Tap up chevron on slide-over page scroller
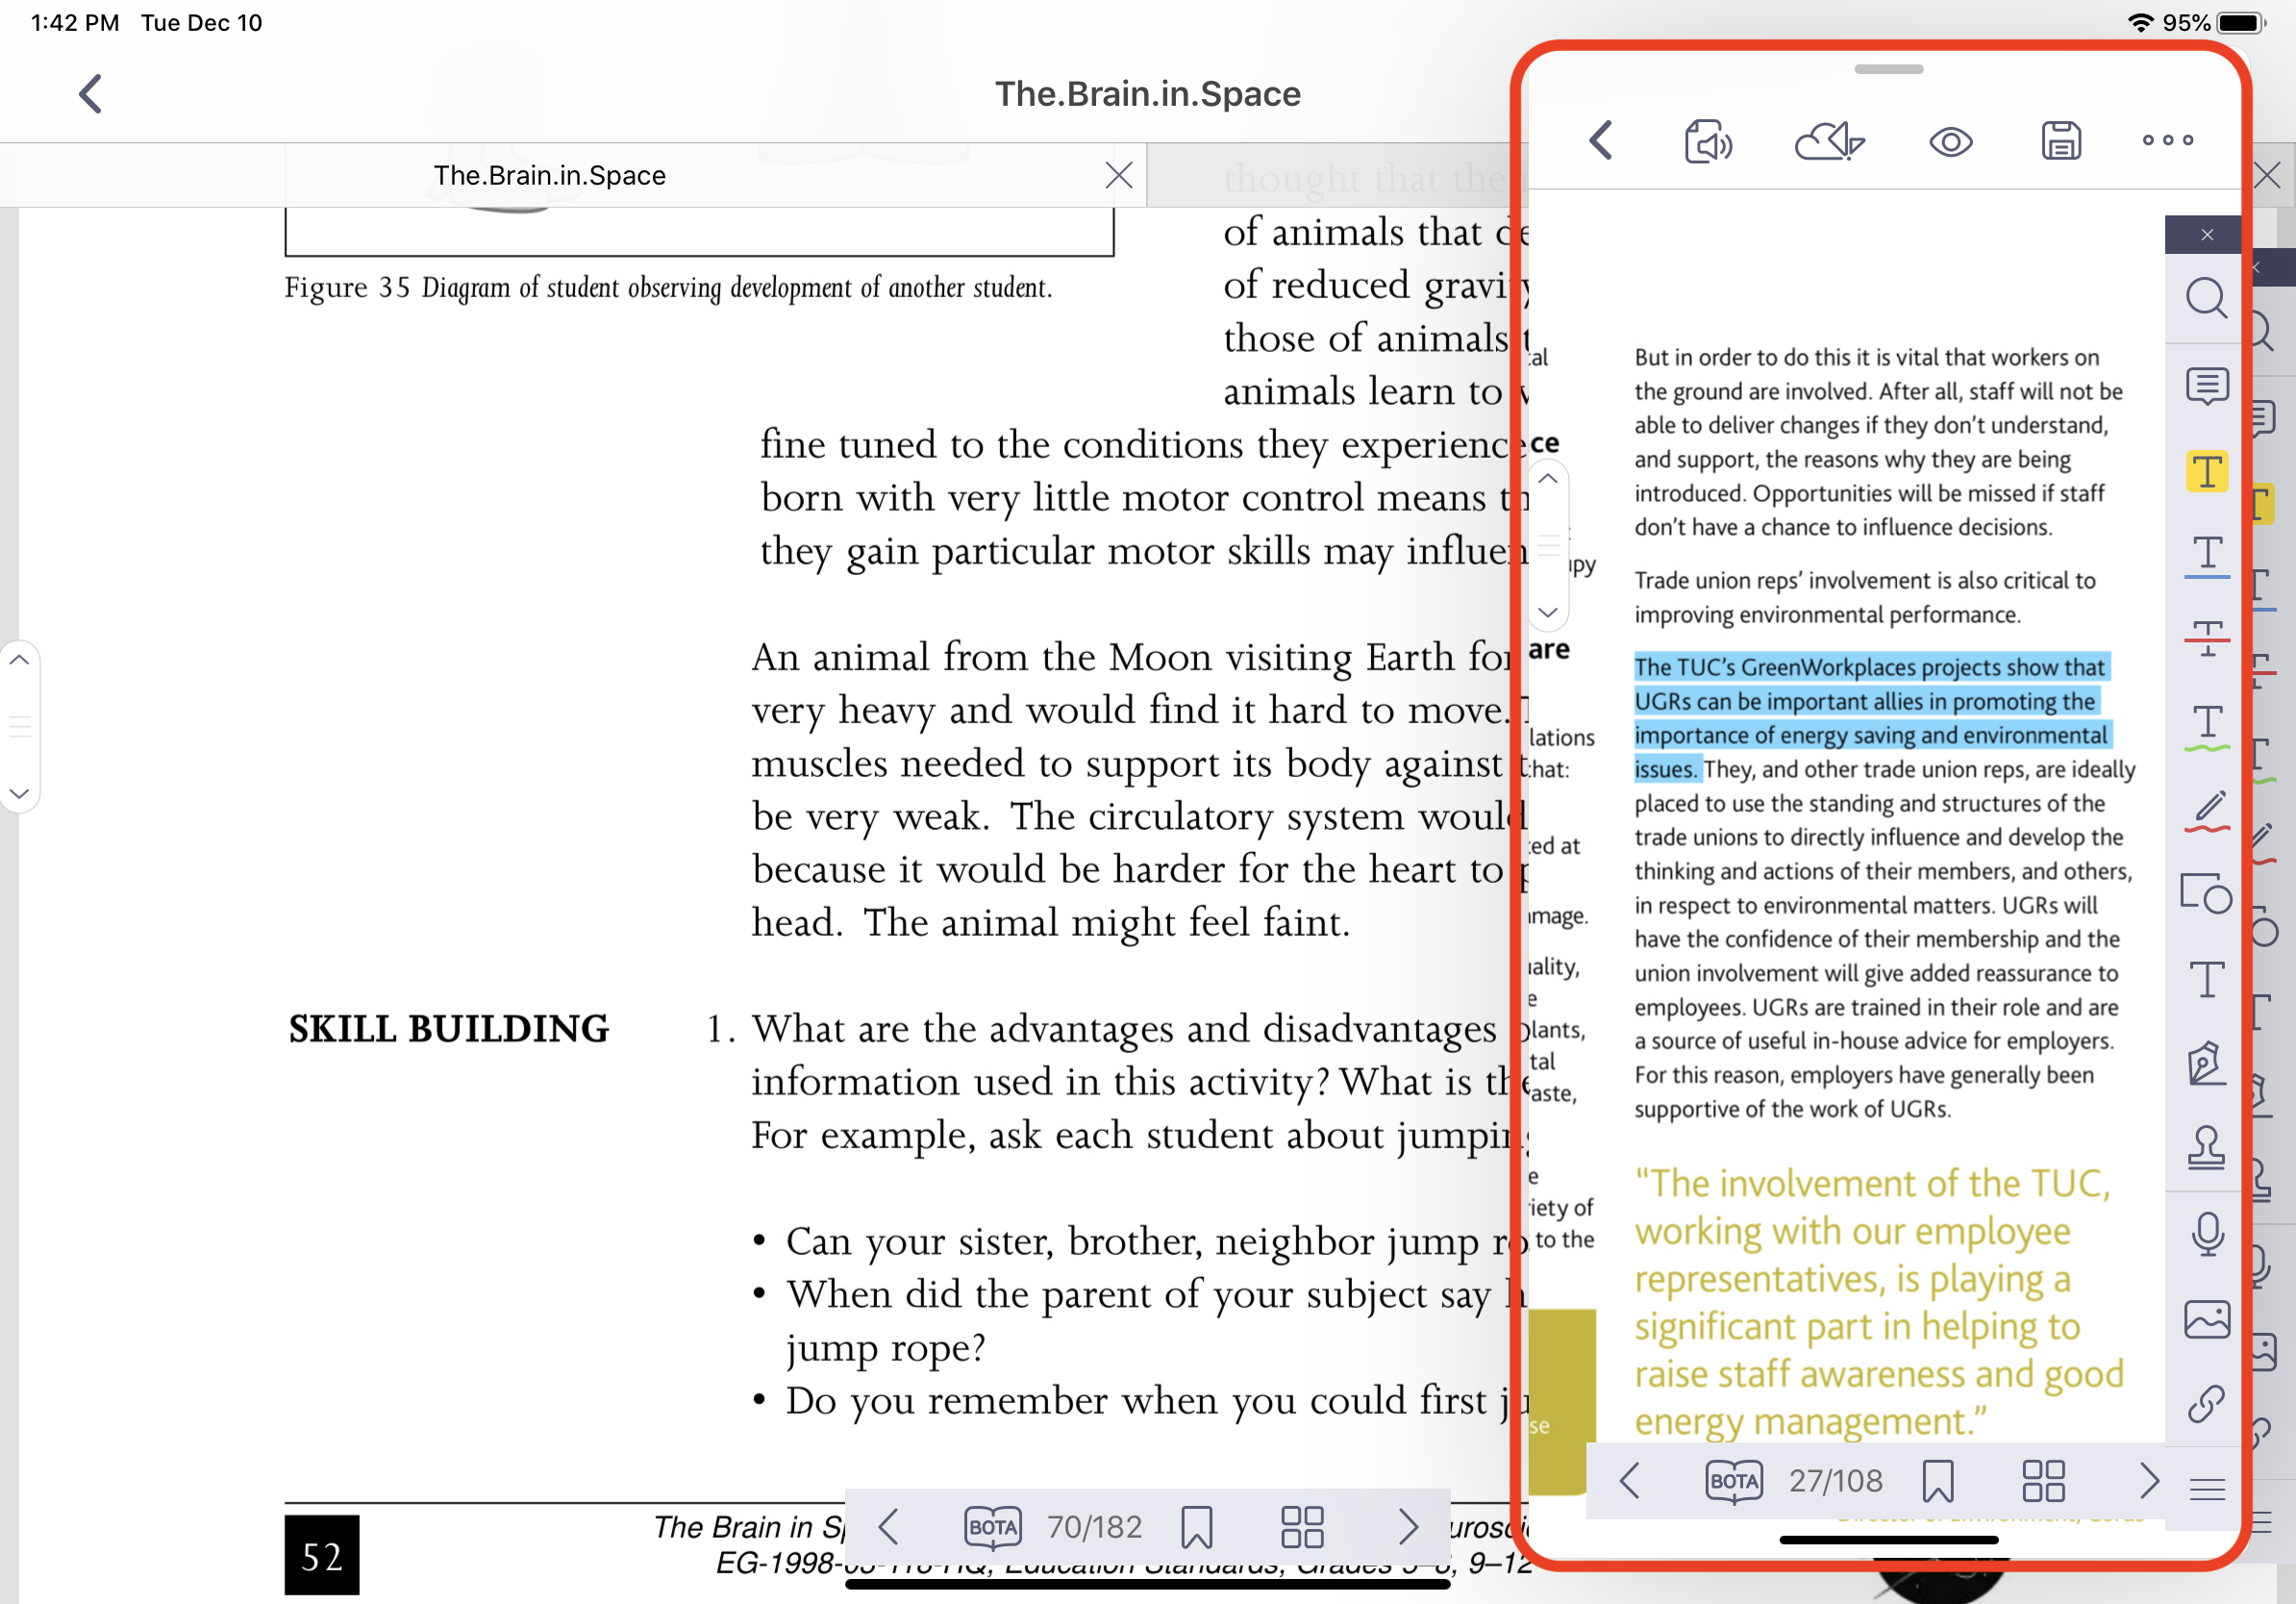Screen dimensions: 2296x1604 point(1548,479)
